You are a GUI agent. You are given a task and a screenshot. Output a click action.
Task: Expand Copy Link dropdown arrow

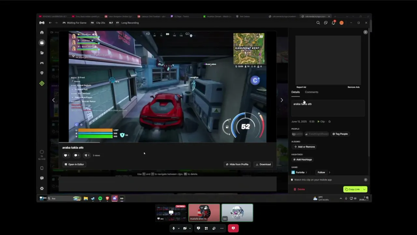[364, 189]
